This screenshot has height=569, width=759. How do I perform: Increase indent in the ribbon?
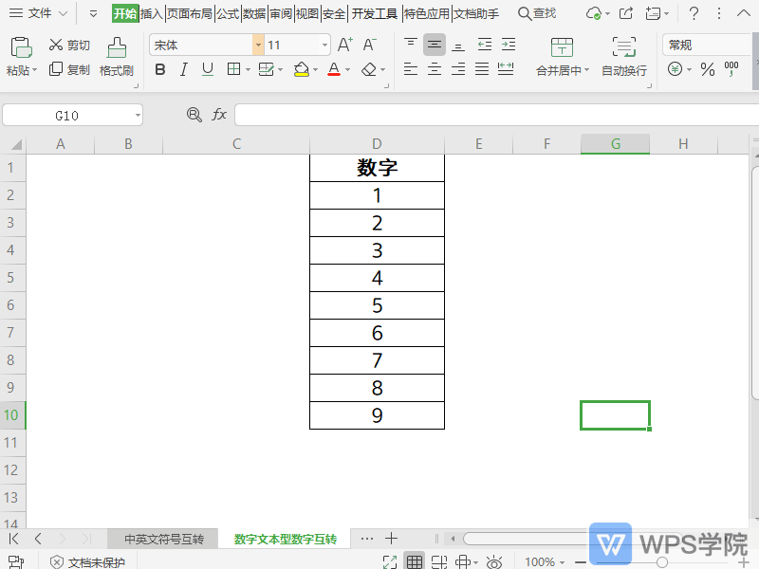click(x=509, y=45)
